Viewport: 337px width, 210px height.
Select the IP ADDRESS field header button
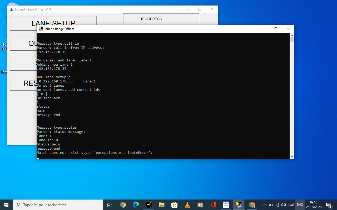click(x=161, y=19)
